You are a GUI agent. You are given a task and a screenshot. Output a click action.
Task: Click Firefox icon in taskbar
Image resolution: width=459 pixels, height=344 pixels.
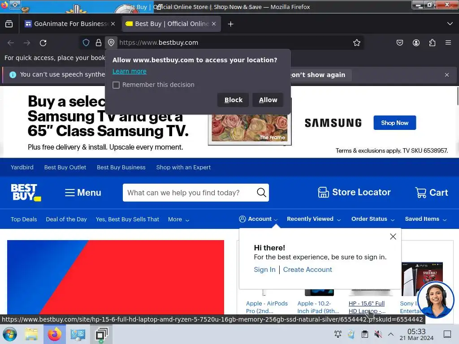tap(54, 334)
